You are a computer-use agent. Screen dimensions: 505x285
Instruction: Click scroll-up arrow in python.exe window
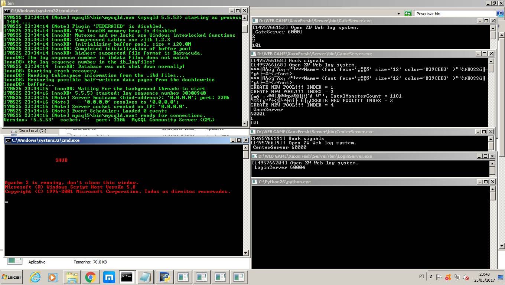pos(493,189)
